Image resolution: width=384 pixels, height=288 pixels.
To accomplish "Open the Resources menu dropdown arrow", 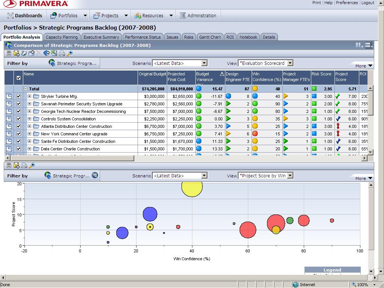I will (x=171, y=15).
